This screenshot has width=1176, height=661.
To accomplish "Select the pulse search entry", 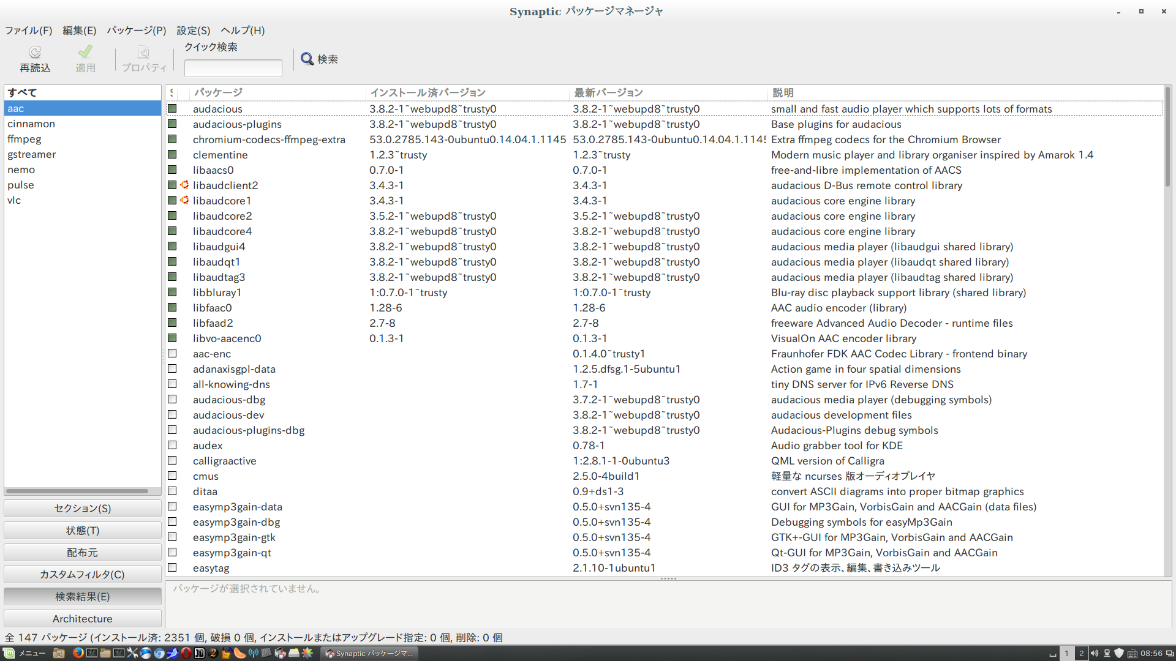I will (x=83, y=185).
